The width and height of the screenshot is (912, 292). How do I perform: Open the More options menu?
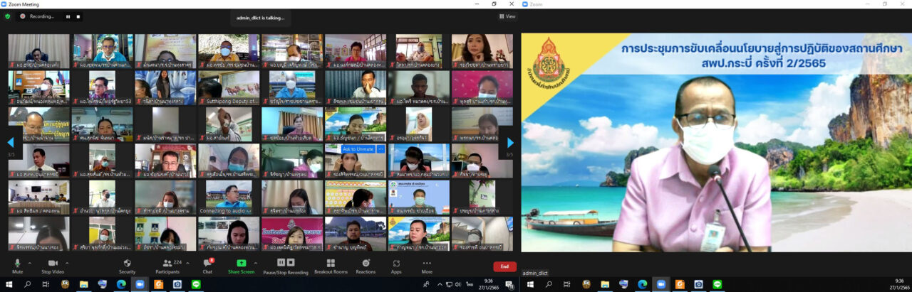point(427,266)
